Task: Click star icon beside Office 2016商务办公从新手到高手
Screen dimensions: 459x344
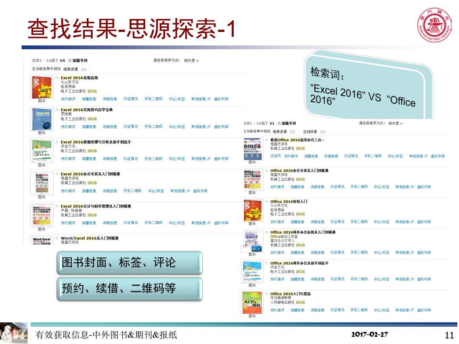Action: (x=266, y=263)
